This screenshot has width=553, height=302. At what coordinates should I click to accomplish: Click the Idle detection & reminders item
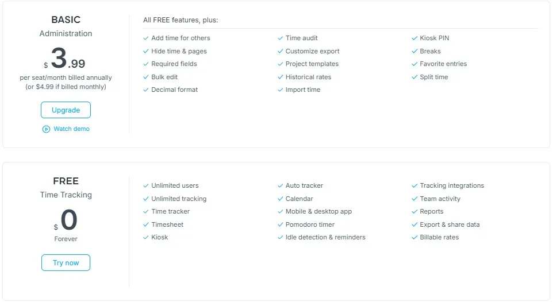point(325,237)
